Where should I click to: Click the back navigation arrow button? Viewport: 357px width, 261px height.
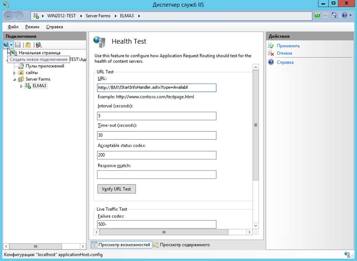point(9,16)
